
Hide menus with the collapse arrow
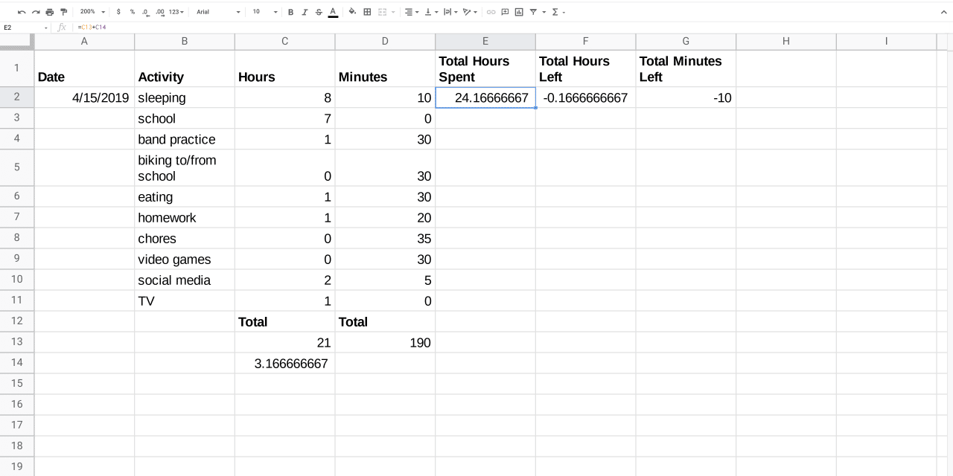click(944, 12)
